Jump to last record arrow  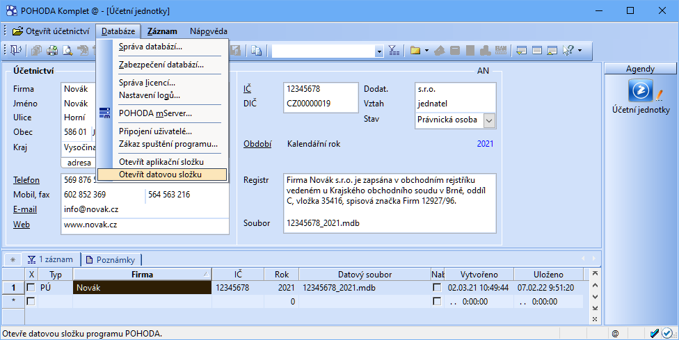tap(595, 308)
